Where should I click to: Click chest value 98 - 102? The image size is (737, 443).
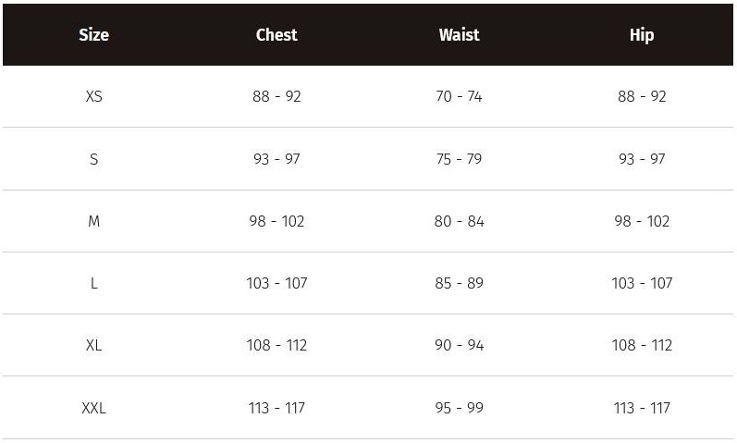(276, 221)
